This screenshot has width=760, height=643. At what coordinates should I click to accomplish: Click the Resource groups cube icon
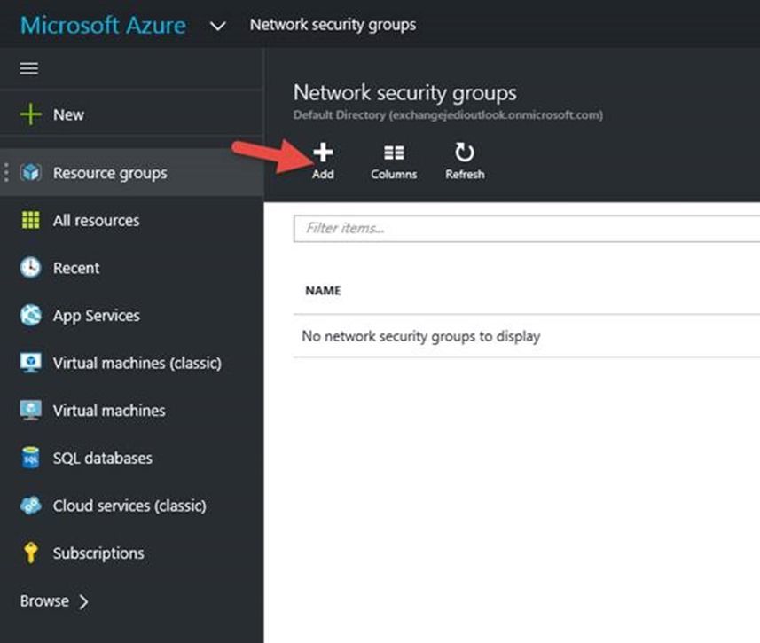(x=31, y=173)
